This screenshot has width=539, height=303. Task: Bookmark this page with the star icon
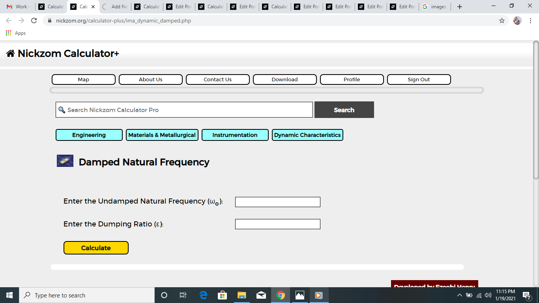pyautogui.click(x=502, y=21)
